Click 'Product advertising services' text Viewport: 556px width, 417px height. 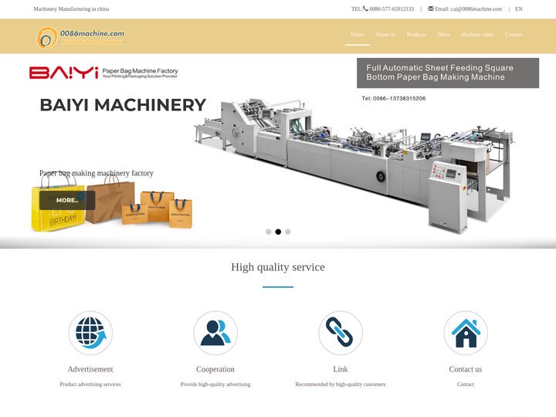pyautogui.click(x=90, y=385)
